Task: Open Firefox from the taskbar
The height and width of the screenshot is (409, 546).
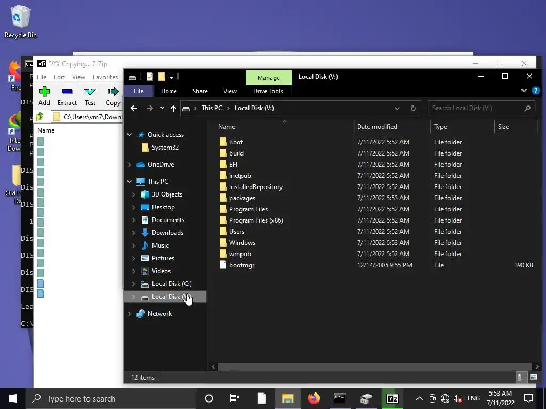Action: point(314,398)
